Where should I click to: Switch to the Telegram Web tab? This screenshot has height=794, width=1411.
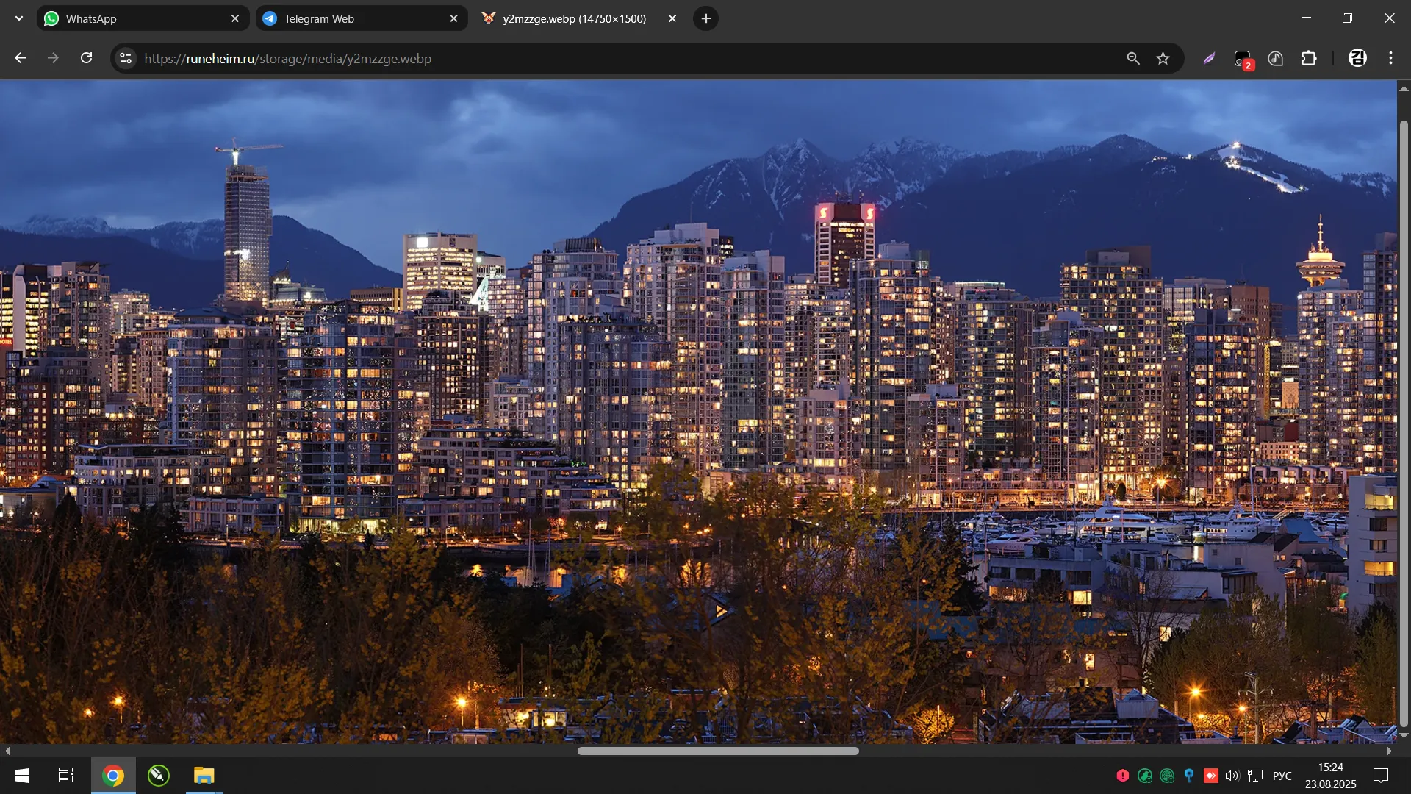pos(353,18)
